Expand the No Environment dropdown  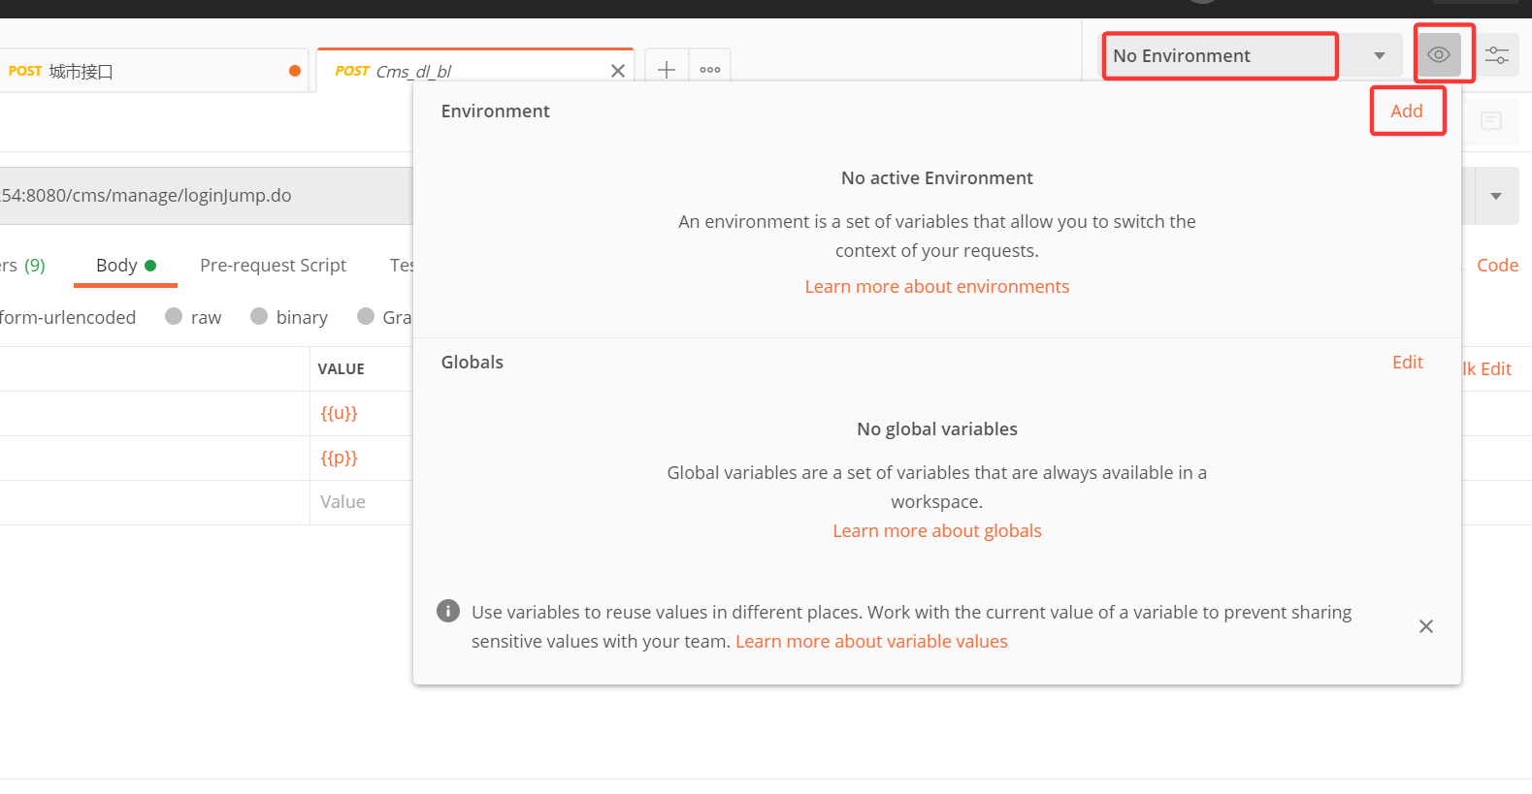click(1379, 55)
